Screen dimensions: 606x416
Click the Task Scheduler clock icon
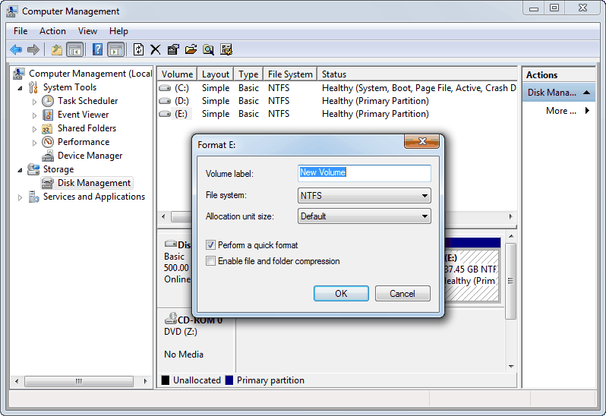48,101
